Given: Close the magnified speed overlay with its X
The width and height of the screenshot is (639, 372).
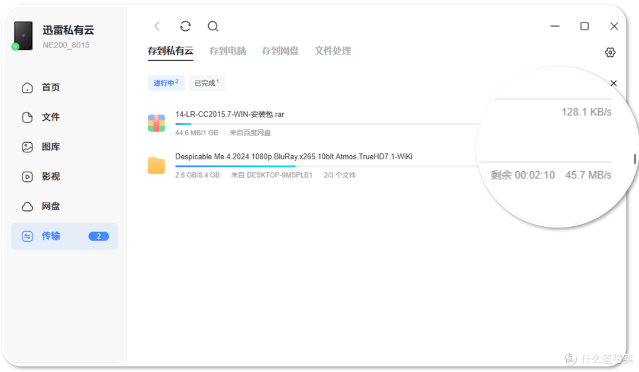Looking at the screenshot, I should pyautogui.click(x=614, y=83).
